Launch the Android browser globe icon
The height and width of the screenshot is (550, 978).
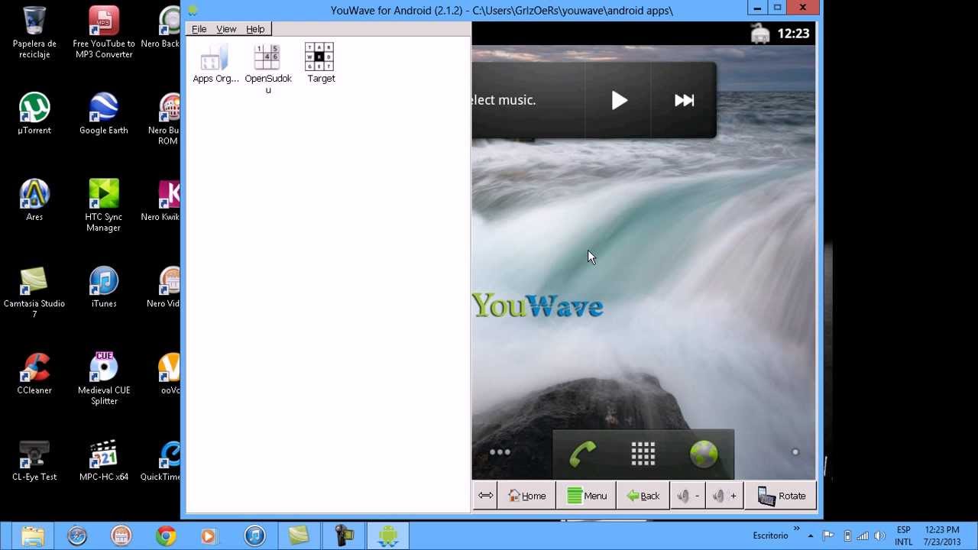pyautogui.click(x=703, y=454)
